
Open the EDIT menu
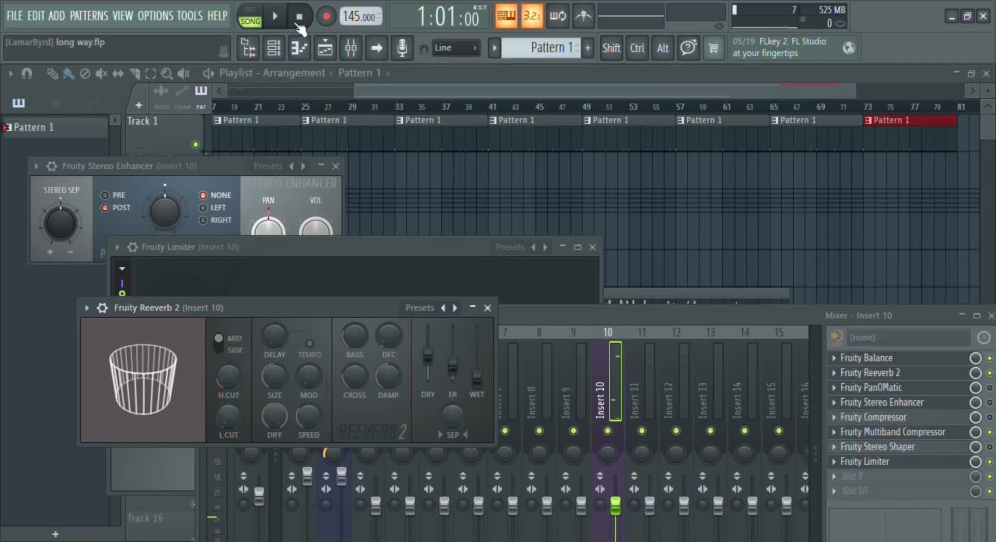[x=36, y=16]
